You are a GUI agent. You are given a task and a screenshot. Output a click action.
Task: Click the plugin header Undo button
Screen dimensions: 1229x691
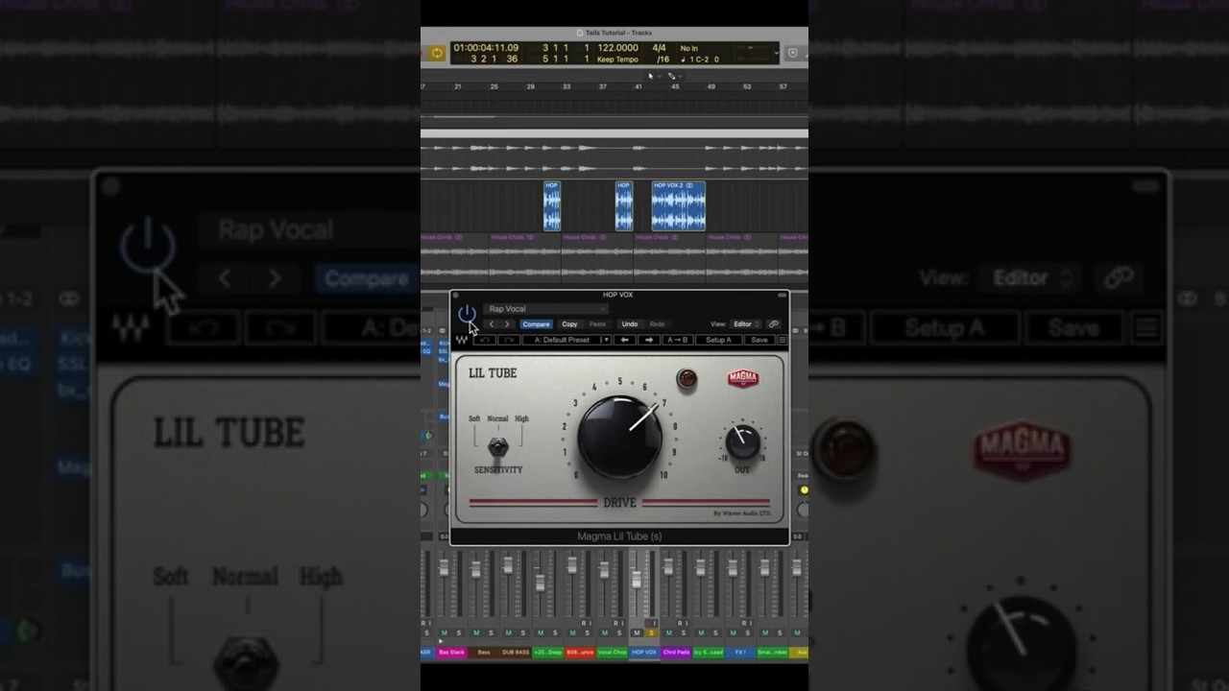coord(630,324)
